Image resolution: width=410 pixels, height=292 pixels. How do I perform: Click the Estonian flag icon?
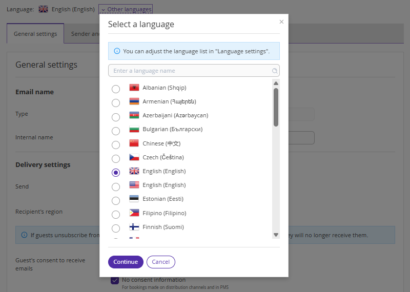click(x=134, y=199)
